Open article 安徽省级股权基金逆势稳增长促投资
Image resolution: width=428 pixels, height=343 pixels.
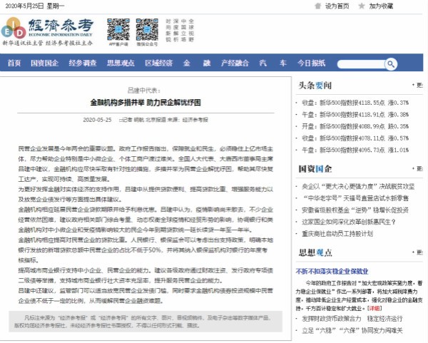pyautogui.click(x=355, y=210)
